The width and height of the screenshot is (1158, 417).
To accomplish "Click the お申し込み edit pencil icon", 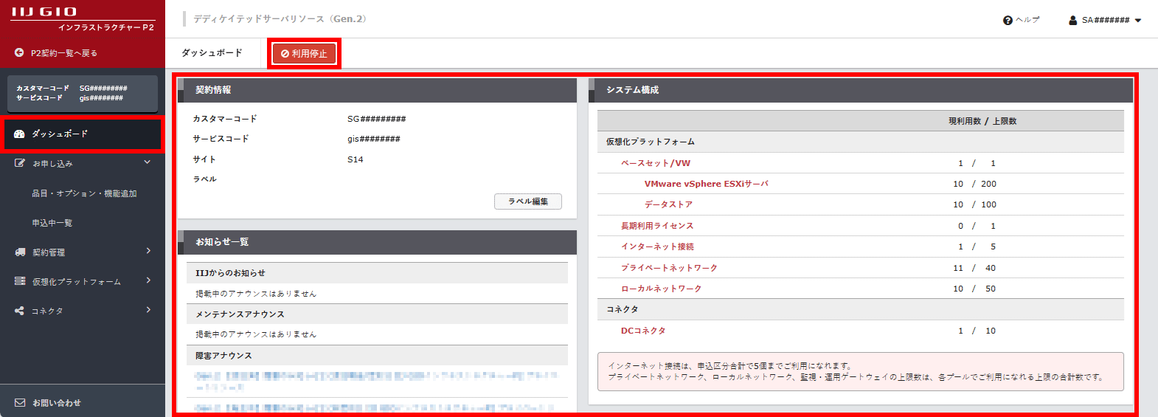I will click(x=20, y=163).
